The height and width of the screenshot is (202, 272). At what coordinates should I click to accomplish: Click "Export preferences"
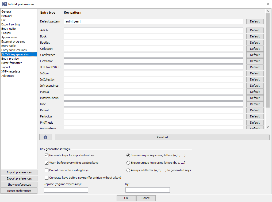coord(19,178)
